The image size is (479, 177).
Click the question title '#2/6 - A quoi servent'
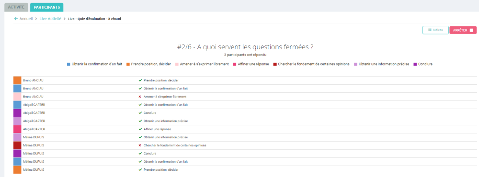[245, 47]
